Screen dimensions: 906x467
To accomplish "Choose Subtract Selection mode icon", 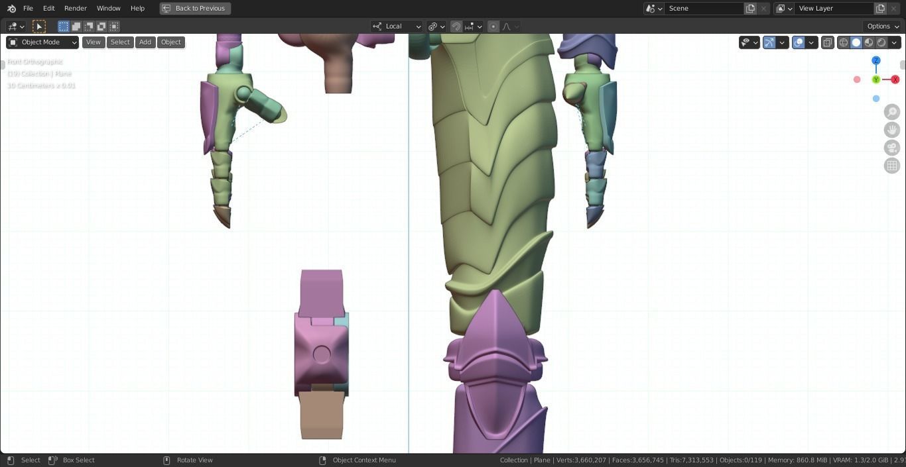I will pos(89,26).
